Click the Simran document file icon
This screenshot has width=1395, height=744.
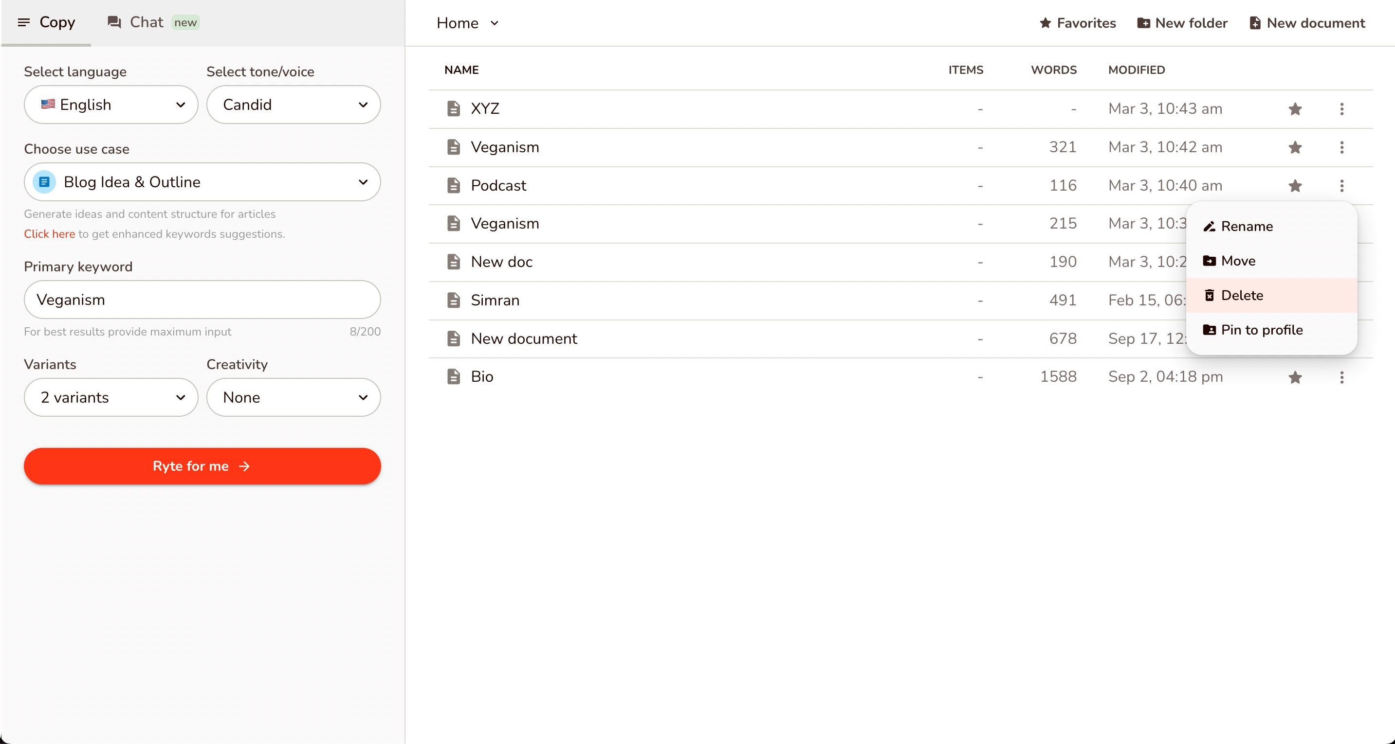coord(453,301)
